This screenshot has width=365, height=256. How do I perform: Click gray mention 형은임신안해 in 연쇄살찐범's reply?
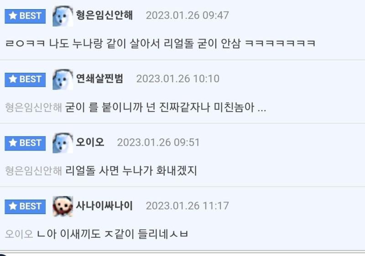33,107
